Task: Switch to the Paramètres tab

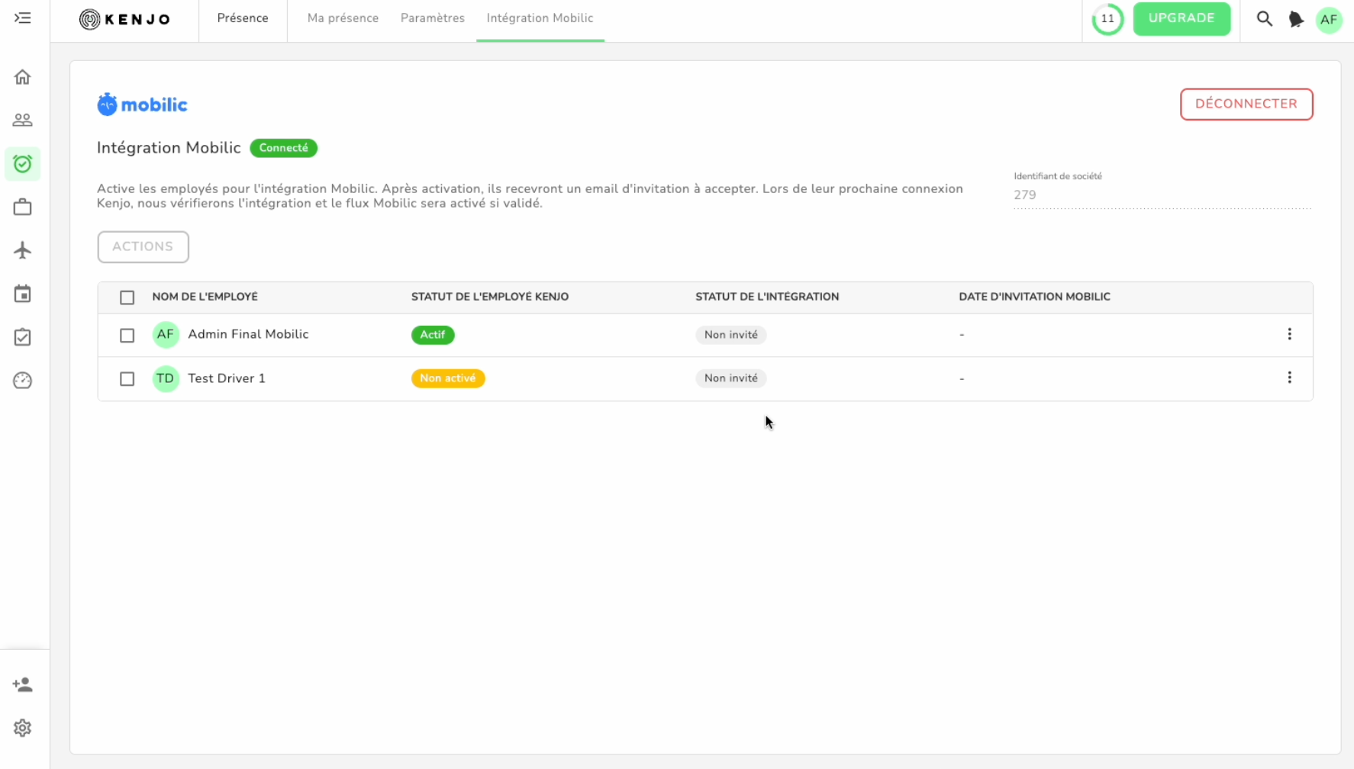Action: [433, 18]
